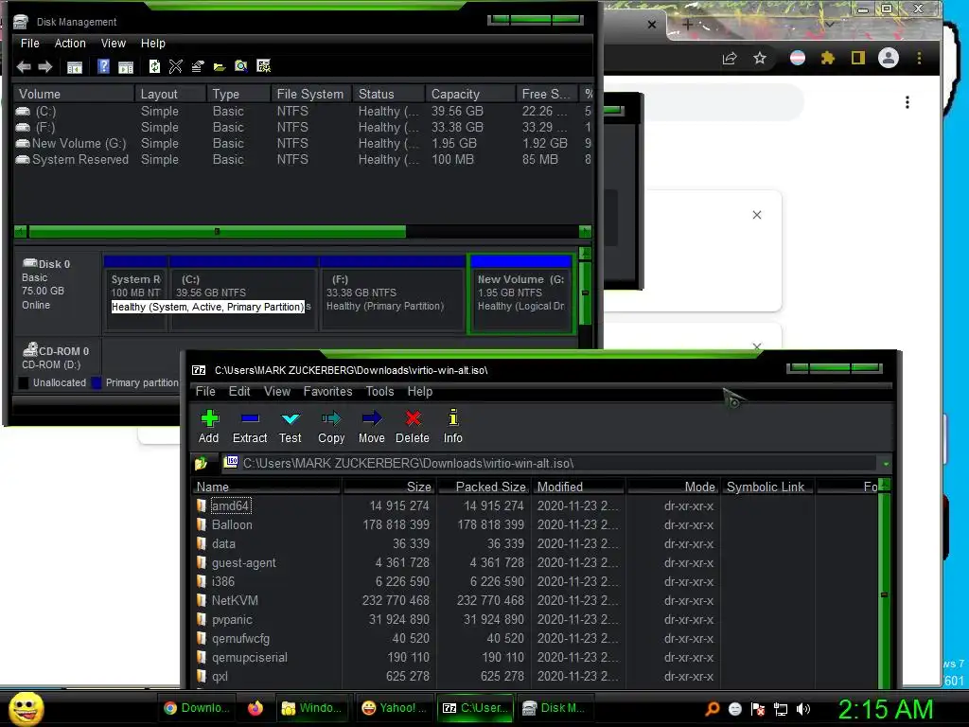The width and height of the screenshot is (969, 727).
Task: Open the Extensions puzzle icon in Chrome
Action: click(x=827, y=58)
